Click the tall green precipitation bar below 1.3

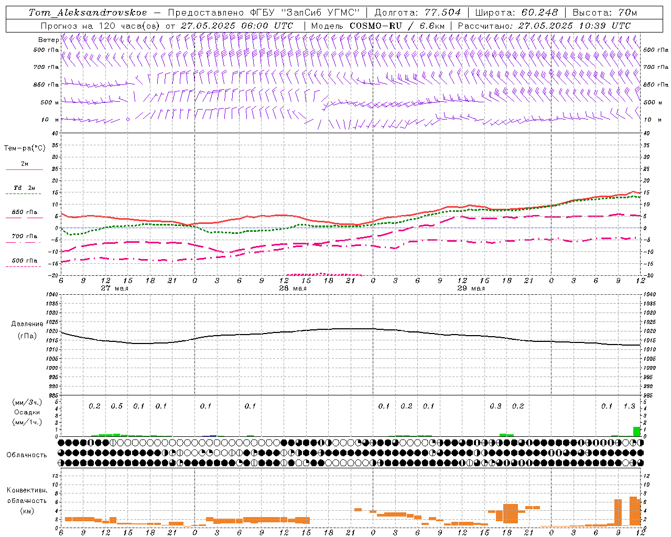pos(637,432)
